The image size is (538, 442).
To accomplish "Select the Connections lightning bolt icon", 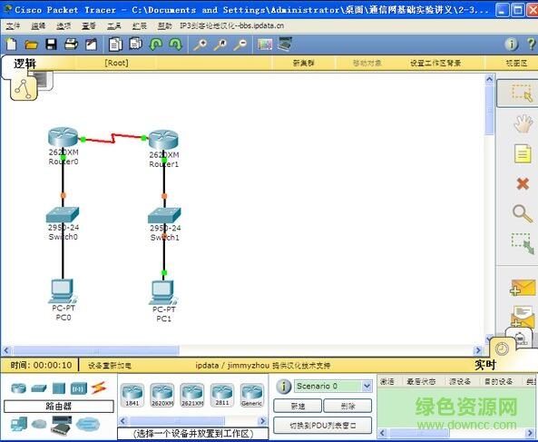I will click(99, 388).
